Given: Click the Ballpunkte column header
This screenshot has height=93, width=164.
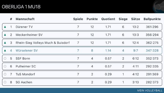Looking at the screenshot, I should [152, 19].
